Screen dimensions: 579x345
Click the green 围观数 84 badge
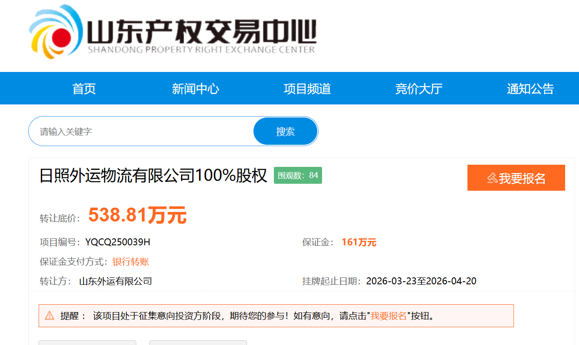click(298, 176)
